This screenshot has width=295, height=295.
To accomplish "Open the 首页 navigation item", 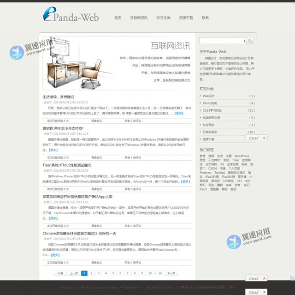I will pyautogui.click(x=118, y=18).
